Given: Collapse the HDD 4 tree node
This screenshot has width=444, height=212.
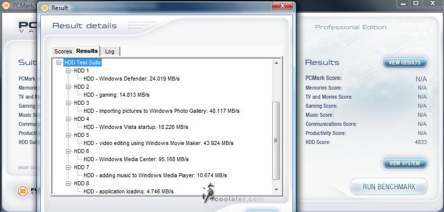Looking at the screenshot, I should point(68,119).
